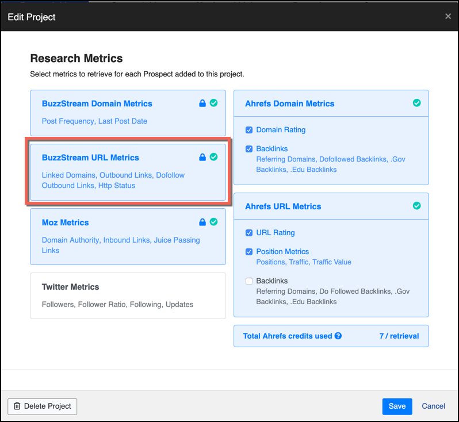Click the lock icon on BuzzStream Domain Metrics
459x422 pixels.
tap(202, 103)
